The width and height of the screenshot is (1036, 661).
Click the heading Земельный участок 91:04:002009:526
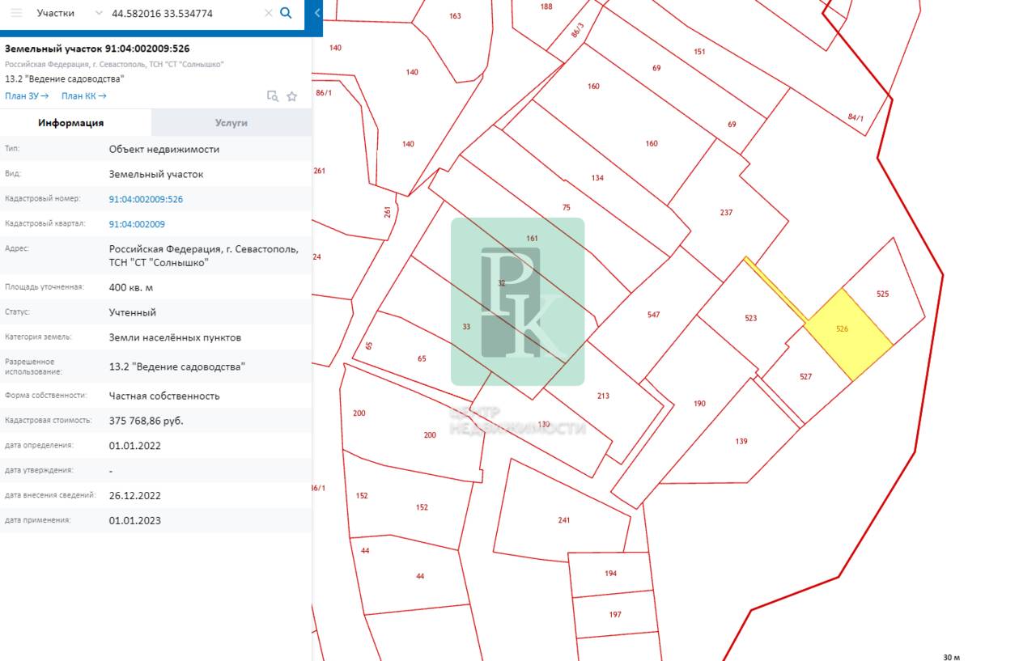click(x=97, y=49)
